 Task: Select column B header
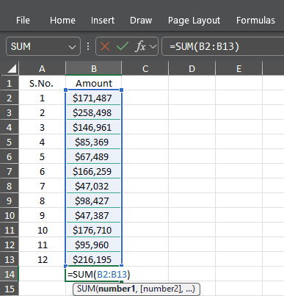[x=94, y=68]
